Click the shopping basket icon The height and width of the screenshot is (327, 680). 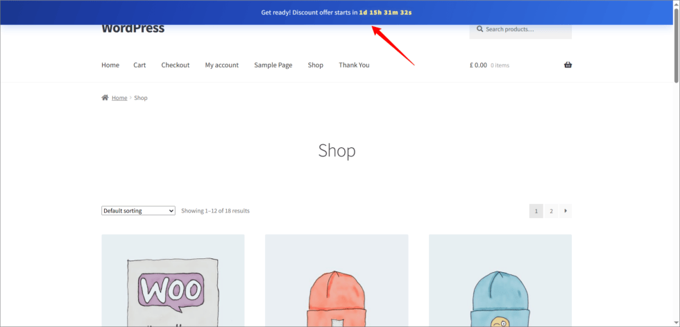(568, 65)
